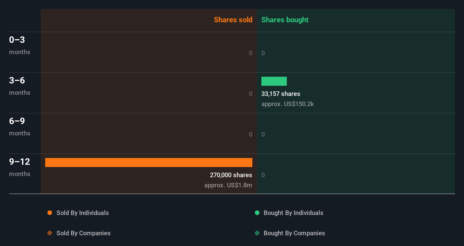Toggle the Sold By Companies legend label
This screenshot has height=246, width=464.
point(83,233)
